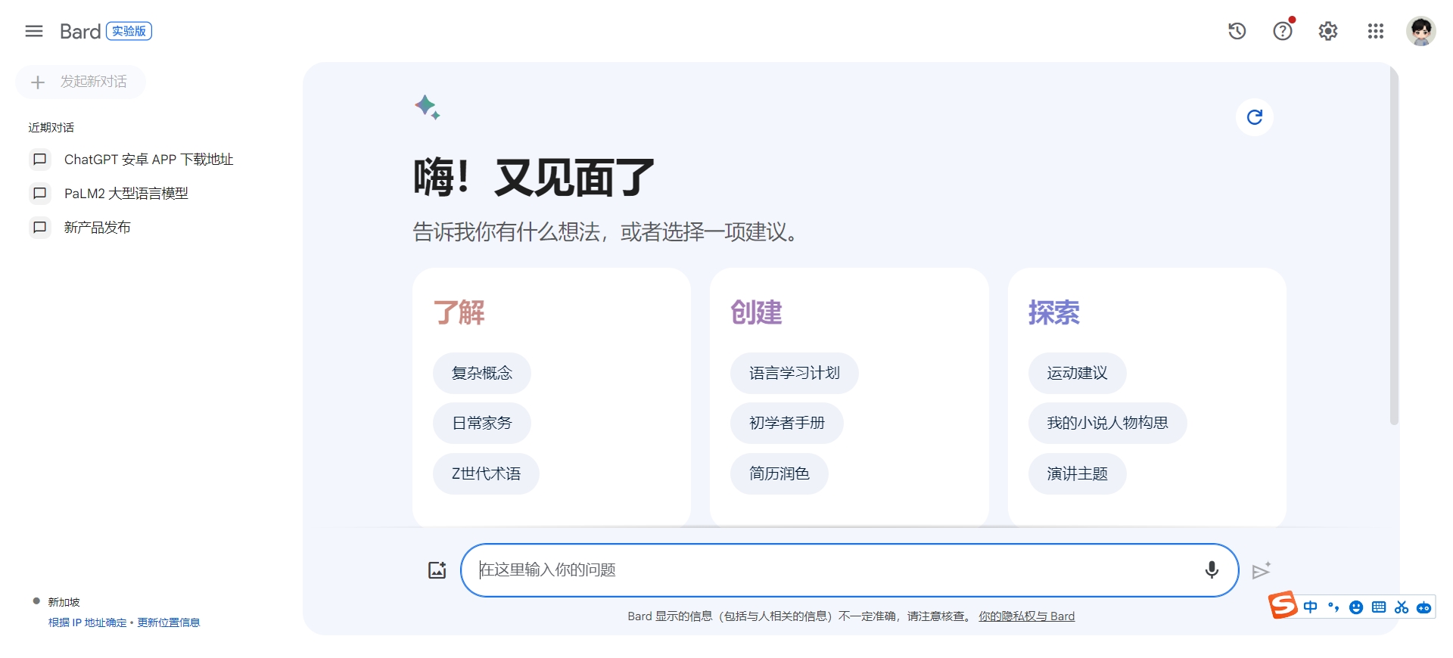Select the 复杂概念 suggestion chip
This screenshot has height=658, width=1453.
click(482, 373)
